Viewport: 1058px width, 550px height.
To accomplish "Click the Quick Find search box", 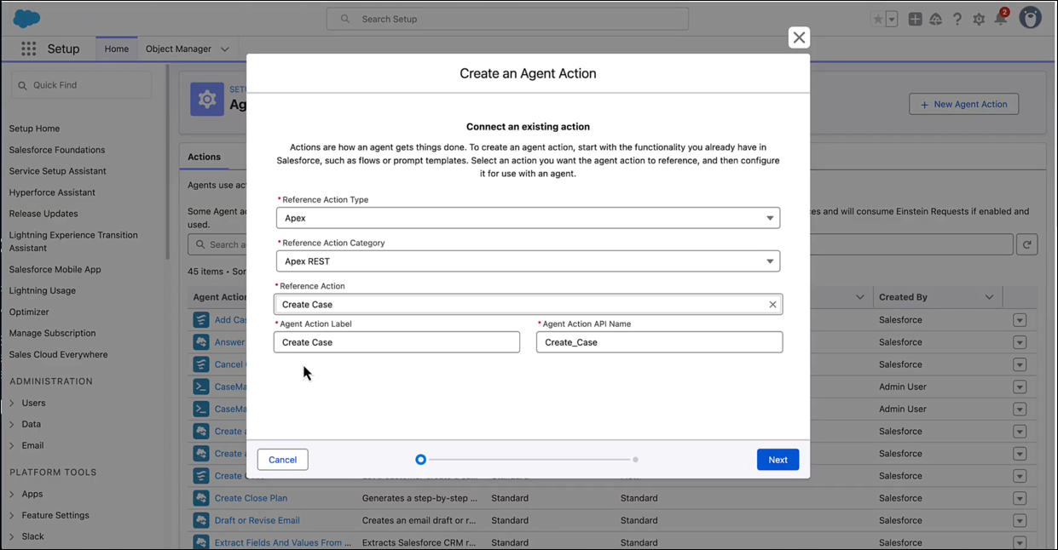I will pos(81,85).
